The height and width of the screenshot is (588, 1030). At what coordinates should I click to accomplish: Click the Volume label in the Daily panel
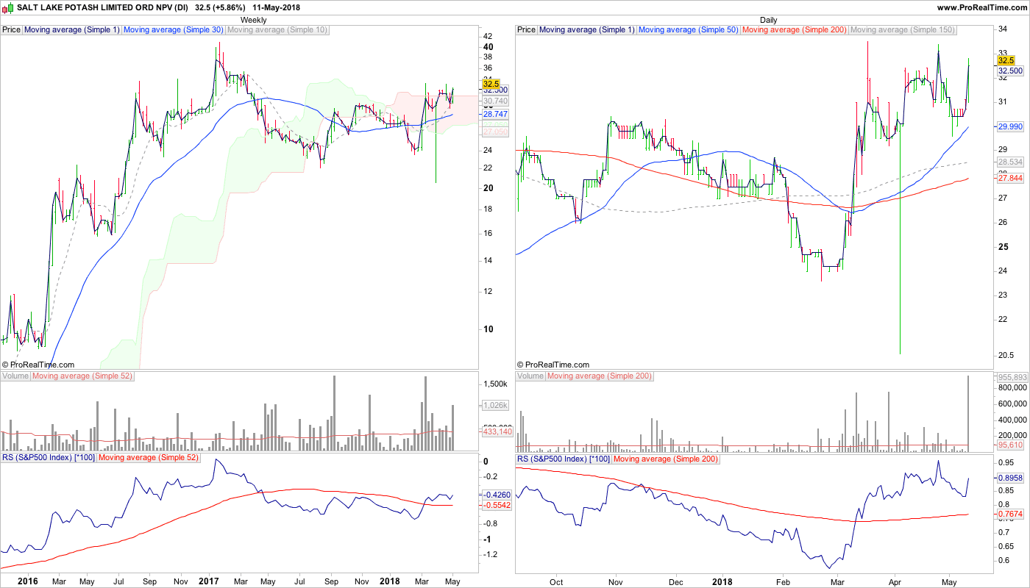(530, 376)
